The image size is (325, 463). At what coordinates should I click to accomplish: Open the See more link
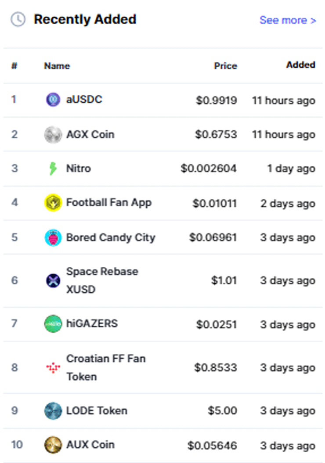288,20
